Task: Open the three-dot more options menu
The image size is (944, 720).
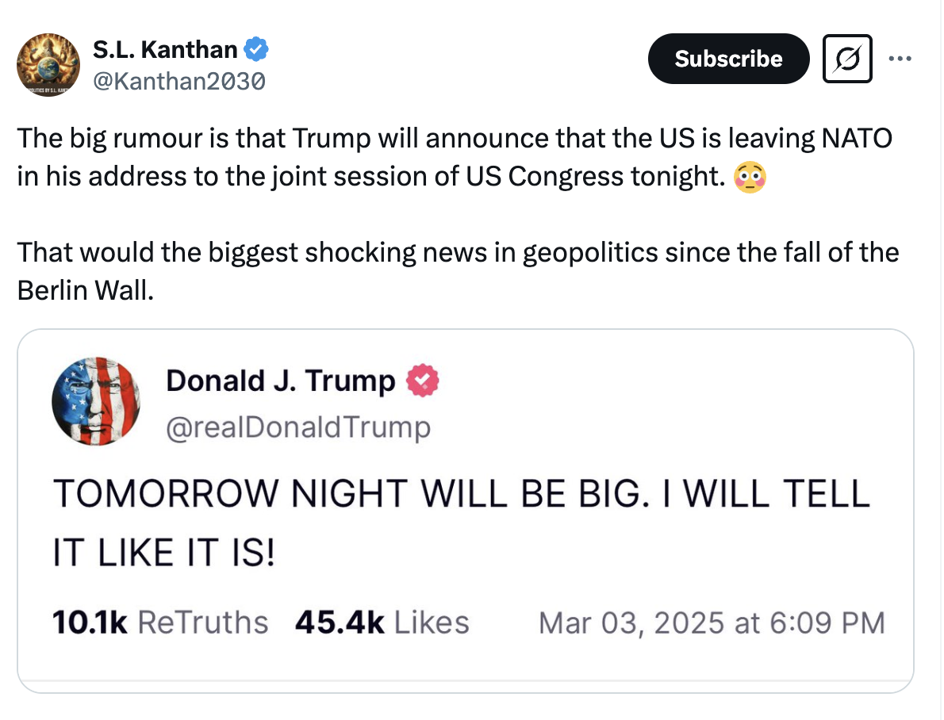Action: point(900,59)
